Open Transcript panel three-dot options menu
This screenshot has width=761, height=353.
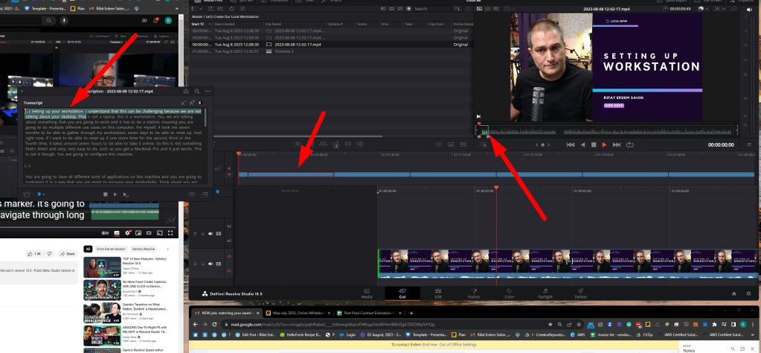click(x=208, y=91)
